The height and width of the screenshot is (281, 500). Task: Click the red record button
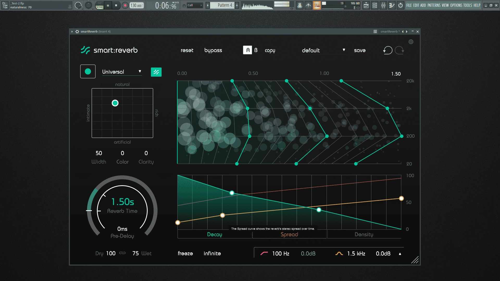(x=125, y=5)
